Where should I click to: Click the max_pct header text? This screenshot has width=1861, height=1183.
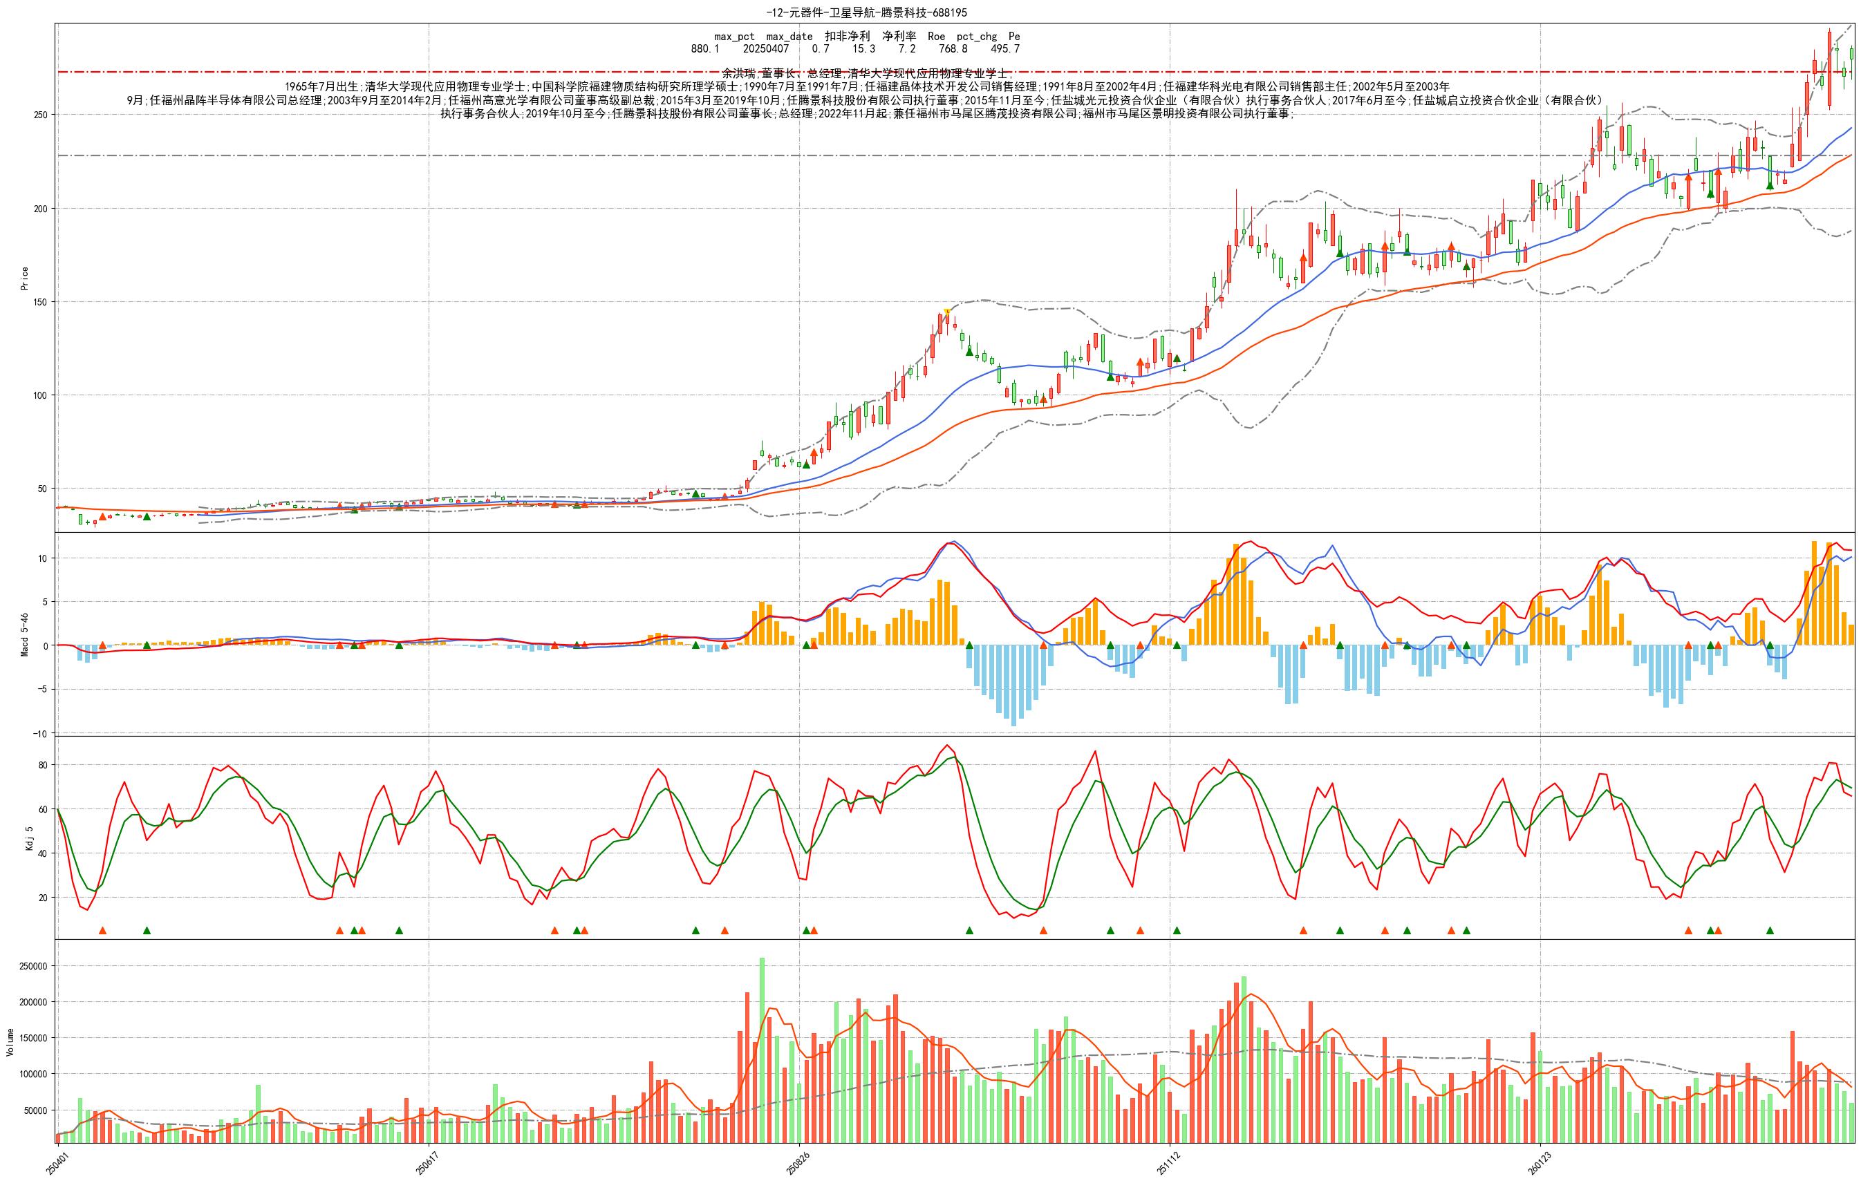(x=733, y=37)
